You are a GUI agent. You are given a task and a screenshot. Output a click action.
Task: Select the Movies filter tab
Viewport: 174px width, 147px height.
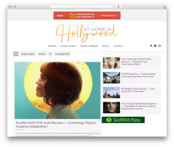[42, 54]
